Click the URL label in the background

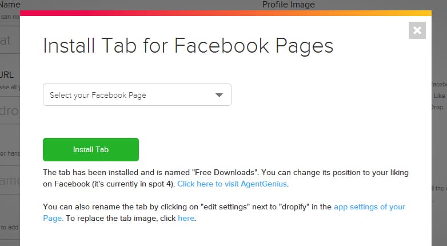7,74
